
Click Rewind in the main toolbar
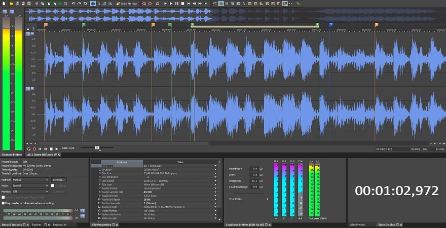194,4
